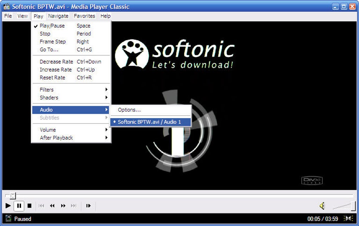Open the View menu
This screenshot has width=359, height=226.
[x=23, y=16]
